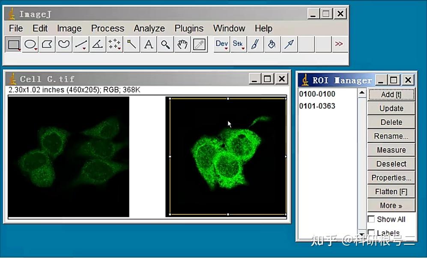Image resolution: width=427 pixels, height=258 pixels.
Task: Select the scrolling hand tool
Action: point(182,44)
